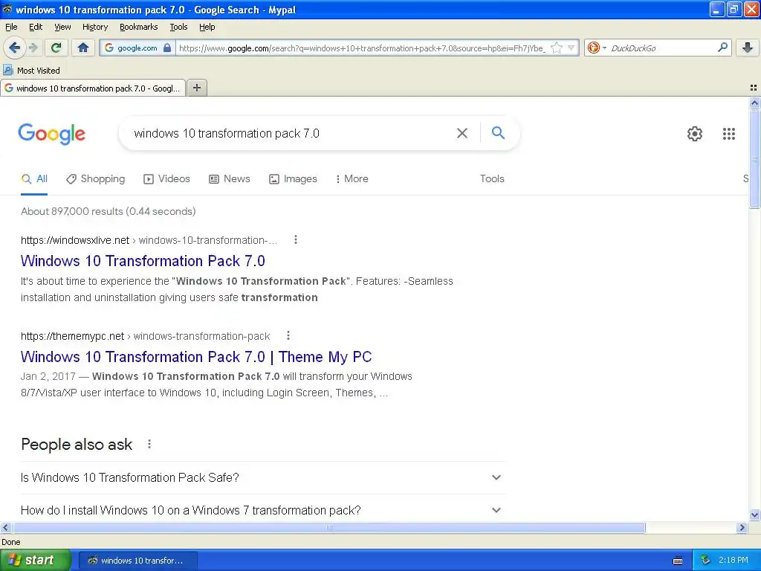This screenshot has width=761, height=571.
Task: Open the Edit menu
Action: tap(36, 27)
